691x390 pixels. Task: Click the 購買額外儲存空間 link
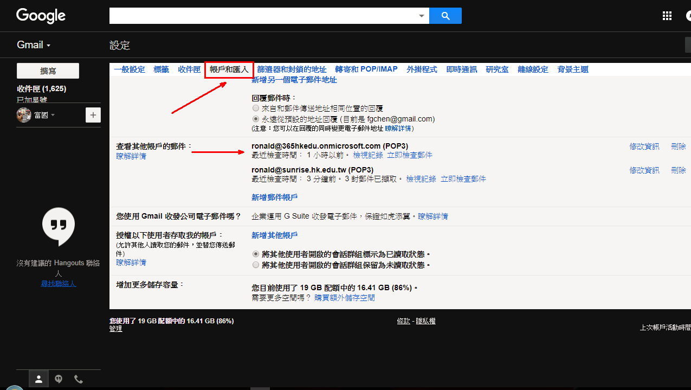point(345,298)
